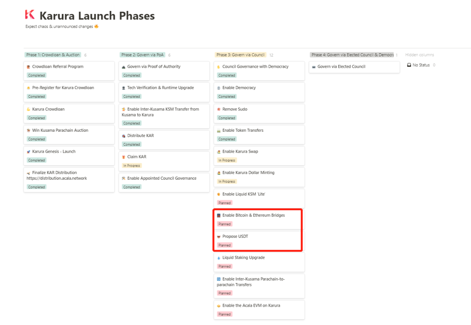
Task: Click the gift icon next to Claim KAR
Action: tap(123, 157)
